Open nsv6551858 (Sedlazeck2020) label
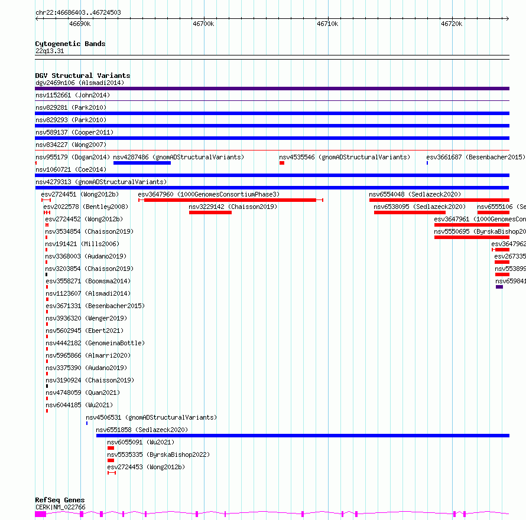 pyautogui.click(x=142, y=430)
